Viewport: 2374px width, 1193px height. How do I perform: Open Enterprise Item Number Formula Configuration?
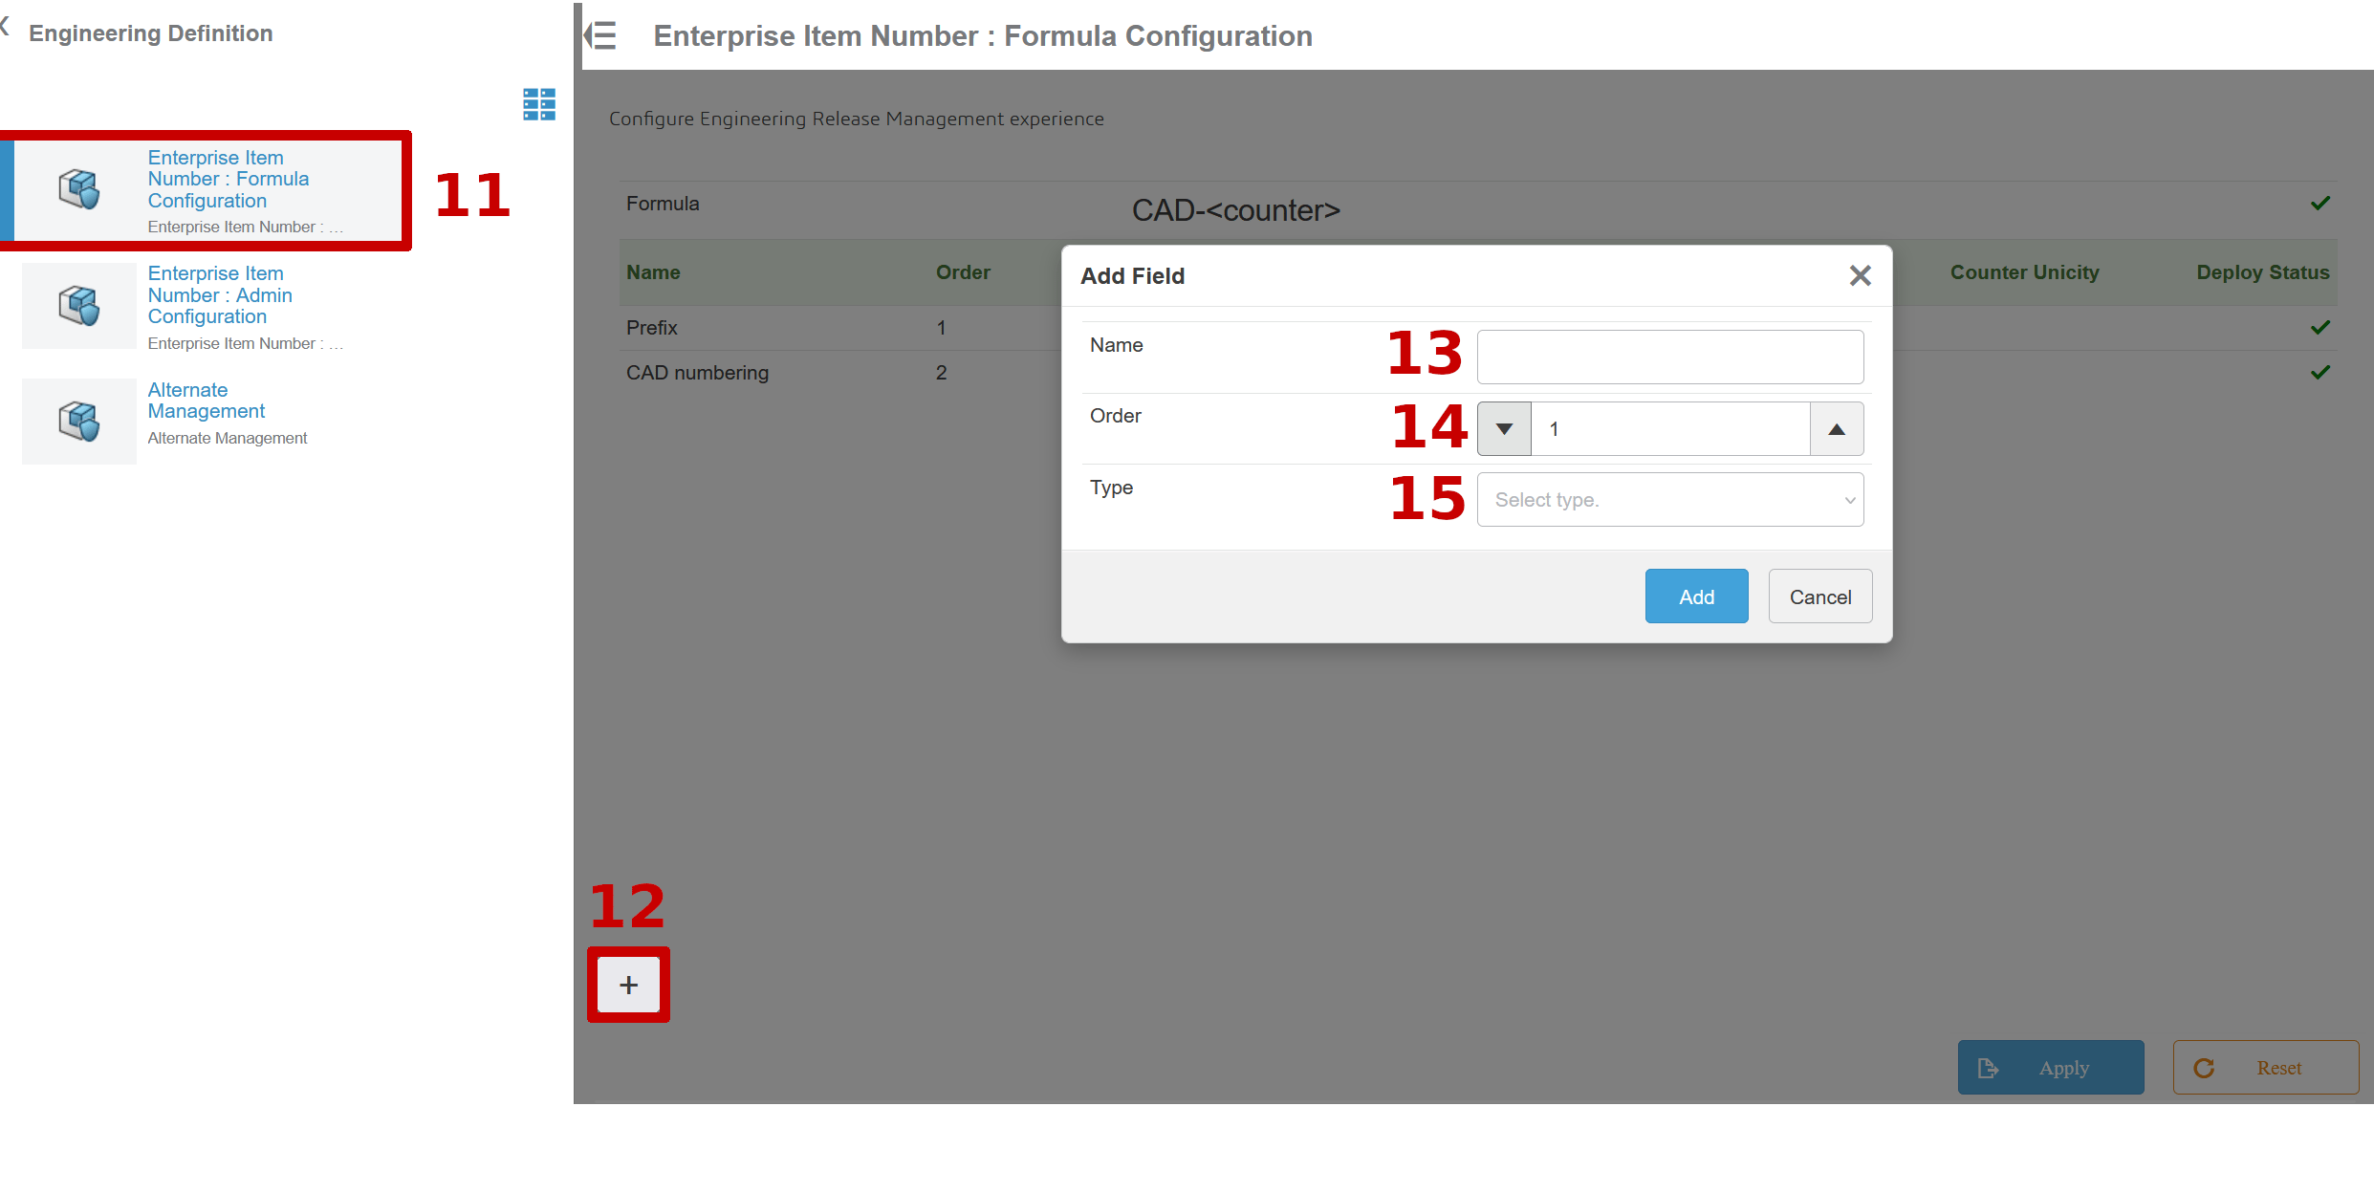click(x=228, y=180)
